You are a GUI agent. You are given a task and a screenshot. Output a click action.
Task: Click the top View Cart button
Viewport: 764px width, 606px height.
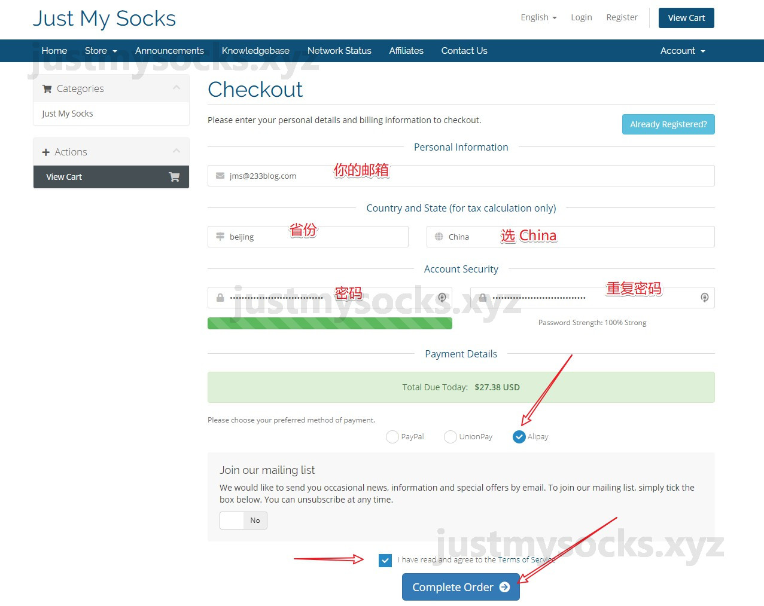tap(686, 18)
